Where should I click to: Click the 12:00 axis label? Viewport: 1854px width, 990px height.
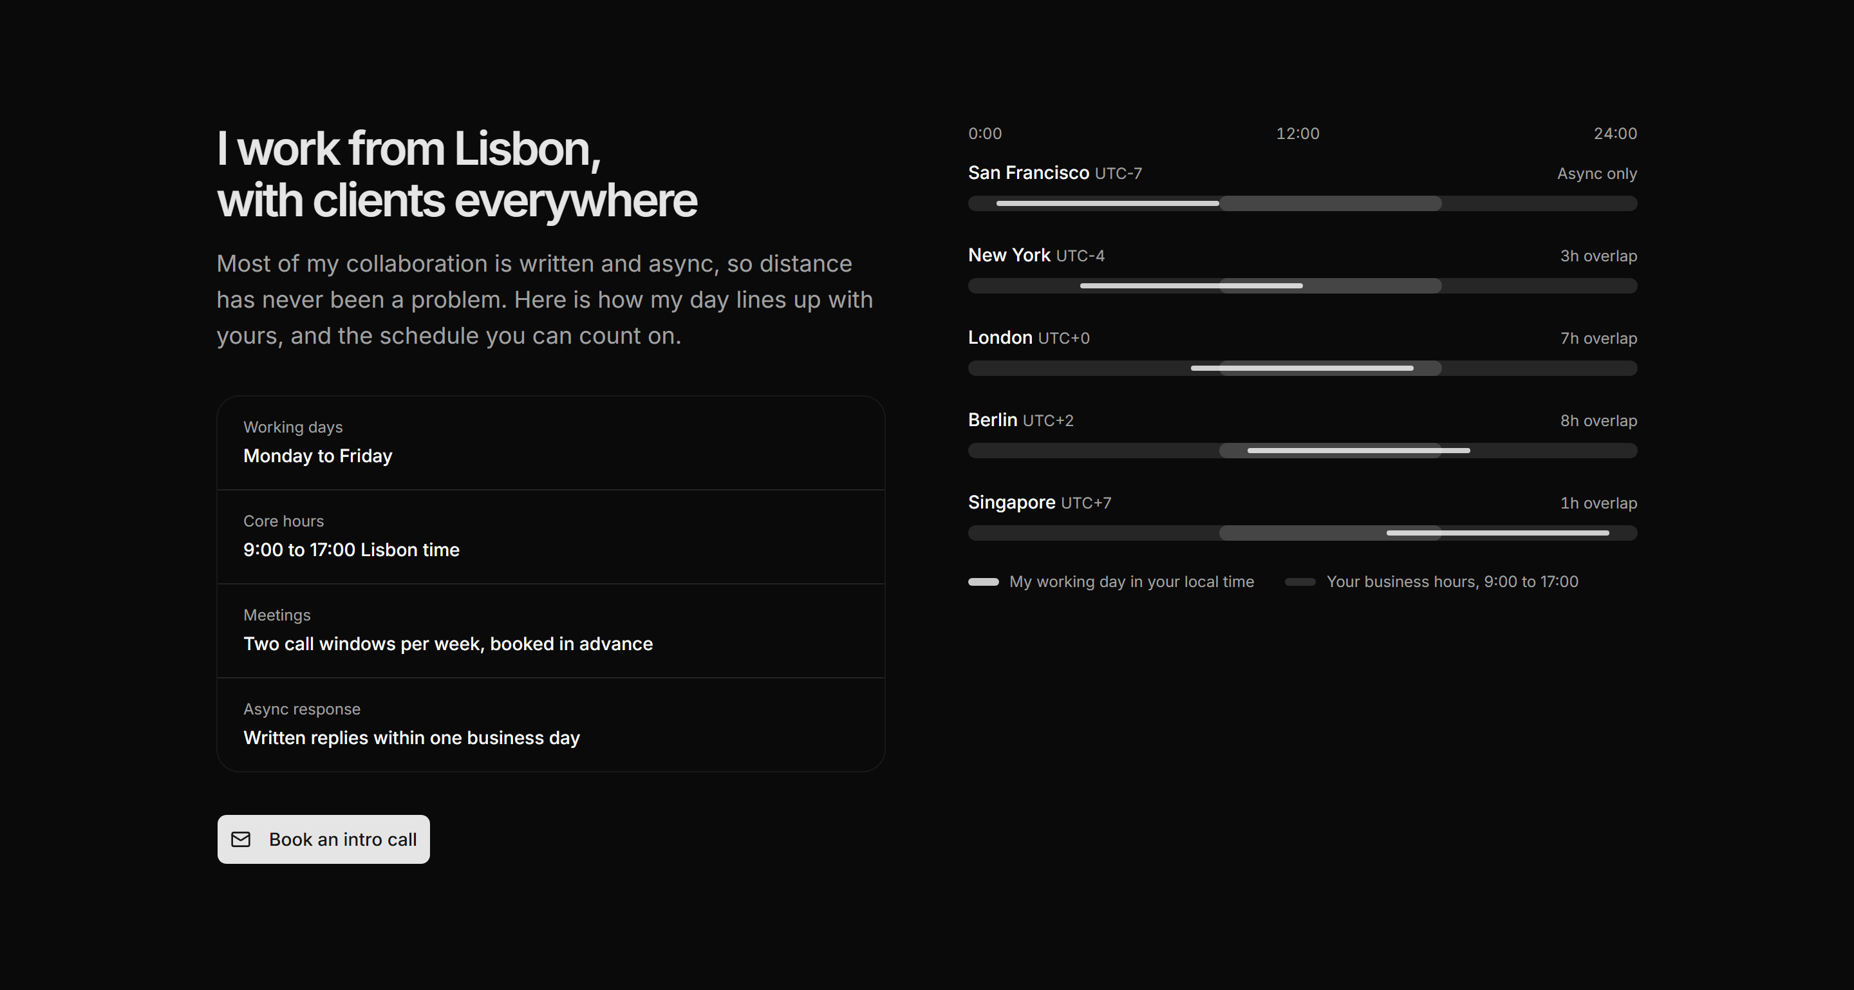[x=1298, y=134]
